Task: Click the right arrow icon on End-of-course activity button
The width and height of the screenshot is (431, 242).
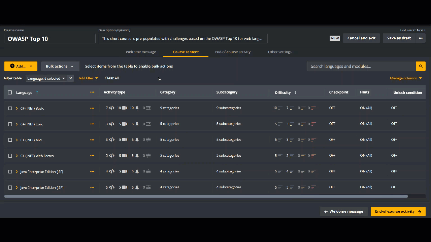Action: (420, 211)
